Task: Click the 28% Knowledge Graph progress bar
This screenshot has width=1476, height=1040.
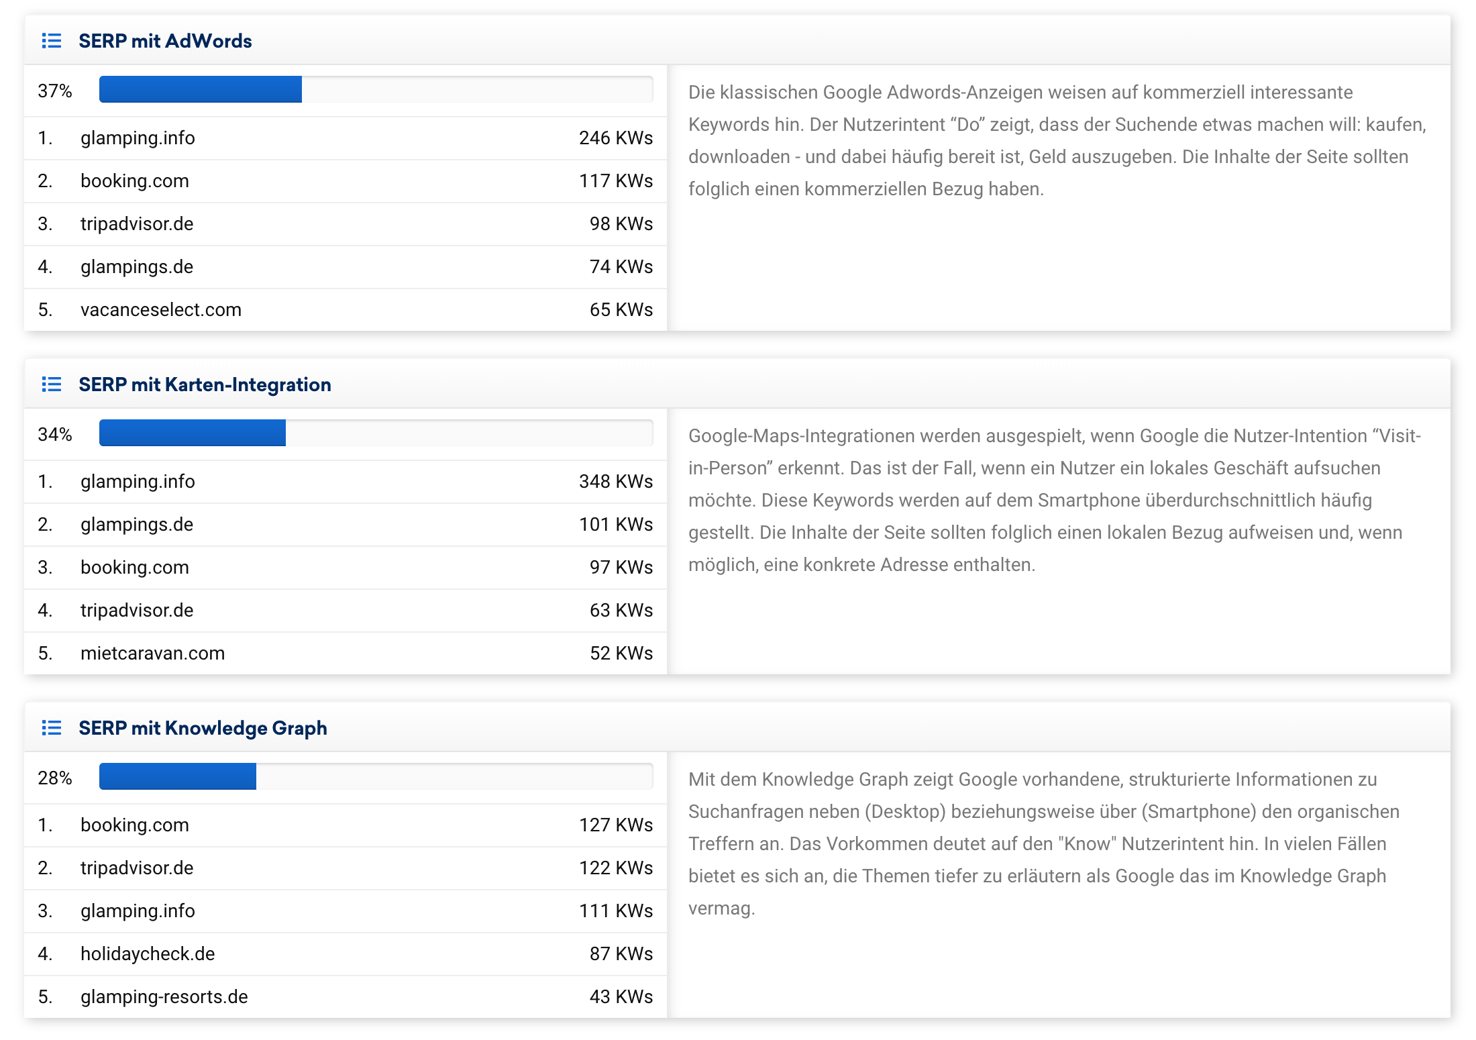Action: coord(376,777)
